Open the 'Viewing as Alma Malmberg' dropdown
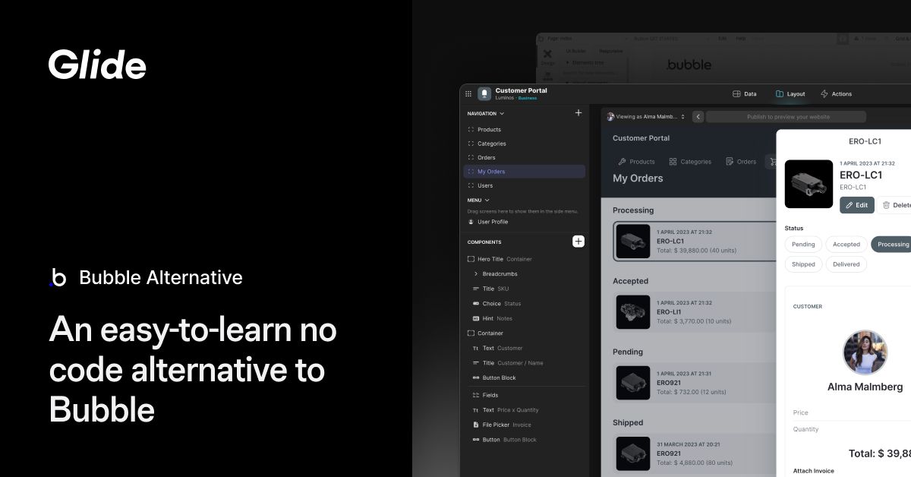911x477 pixels. [x=646, y=117]
